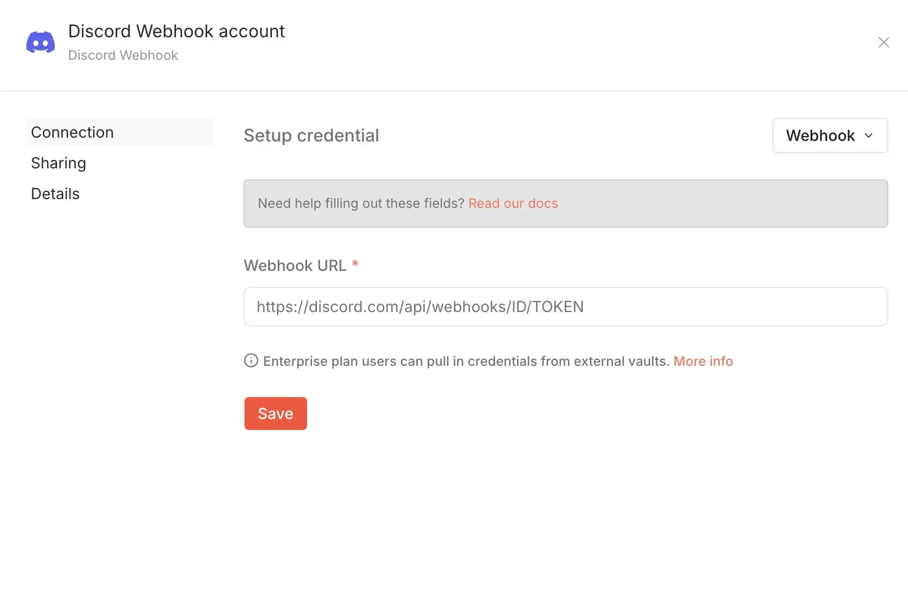Open the More info link about vaults
This screenshot has height=600, width=908.
tap(703, 361)
